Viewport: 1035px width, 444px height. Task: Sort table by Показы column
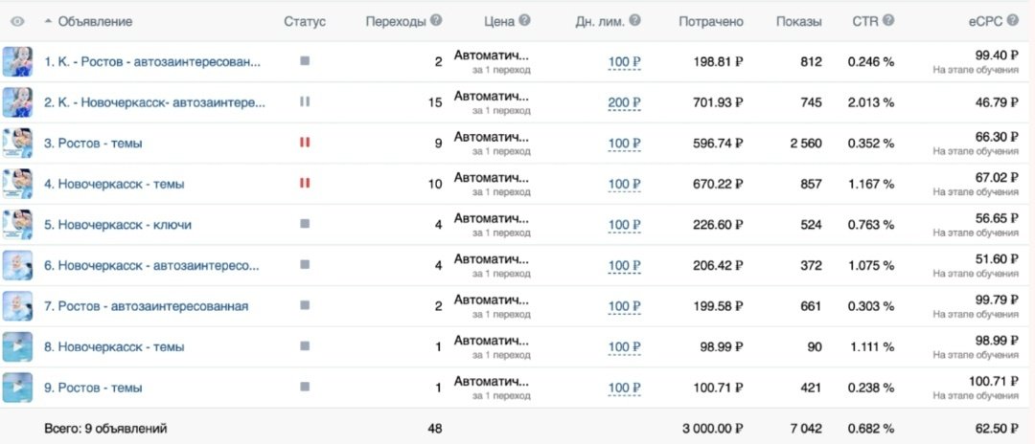click(799, 21)
